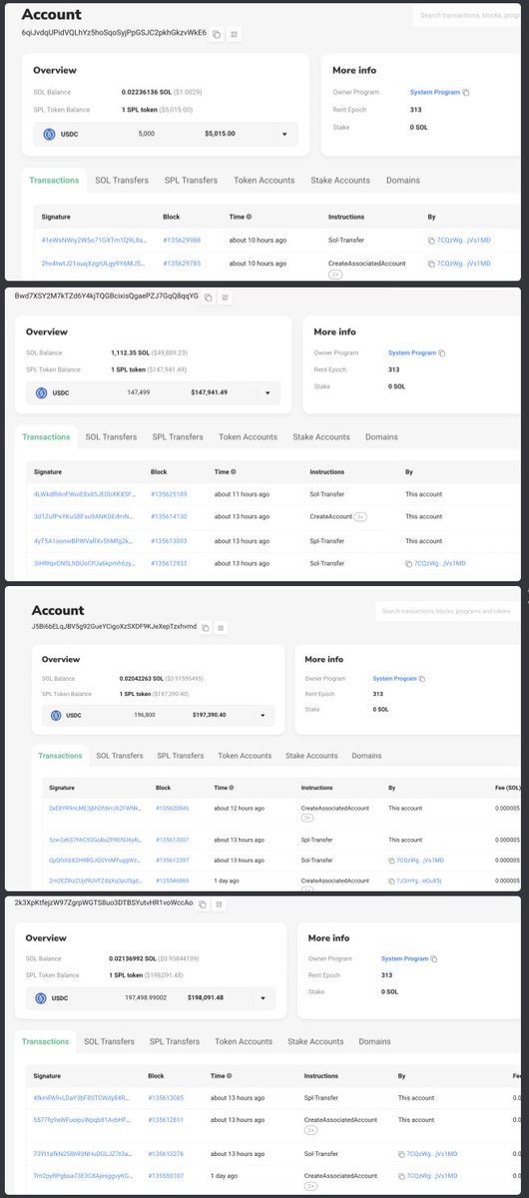The width and height of the screenshot is (529, 1198).
Task: Click USDC coin icon showing 5,000 balance
Action: [47, 133]
